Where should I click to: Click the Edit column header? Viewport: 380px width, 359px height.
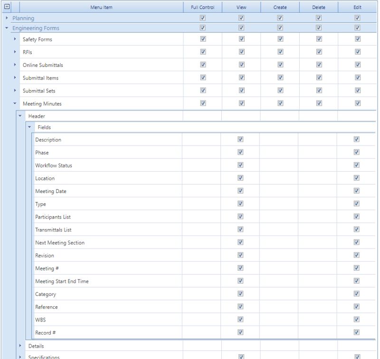[x=358, y=7]
